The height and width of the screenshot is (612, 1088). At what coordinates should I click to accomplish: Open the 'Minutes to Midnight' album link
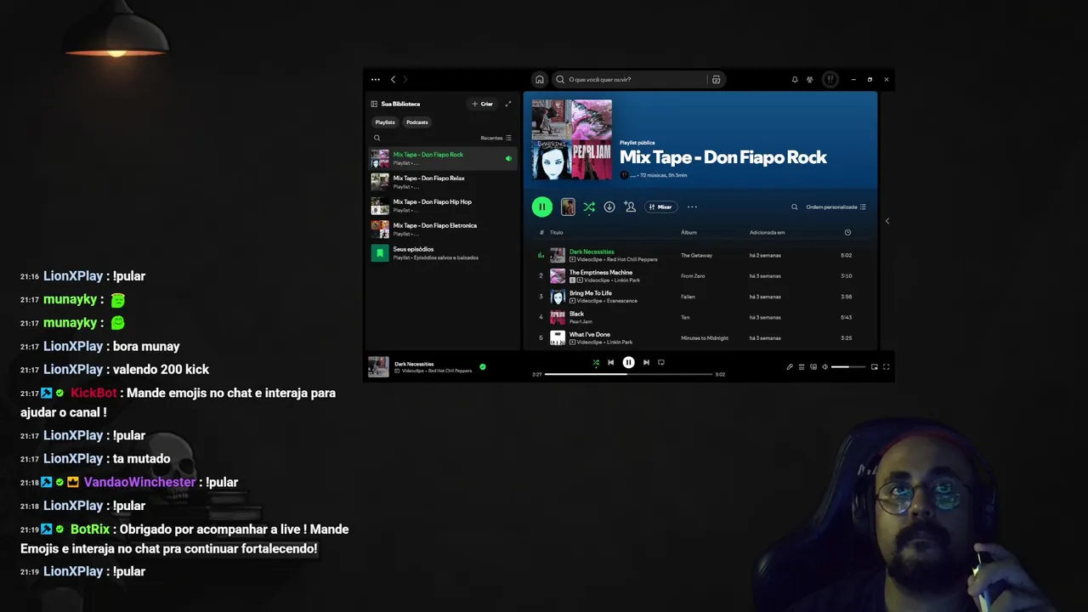705,337
